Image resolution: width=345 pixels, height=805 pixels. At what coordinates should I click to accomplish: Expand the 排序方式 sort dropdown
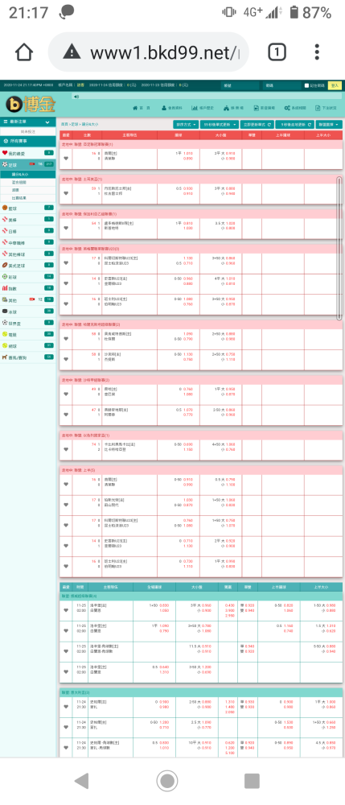click(186, 124)
